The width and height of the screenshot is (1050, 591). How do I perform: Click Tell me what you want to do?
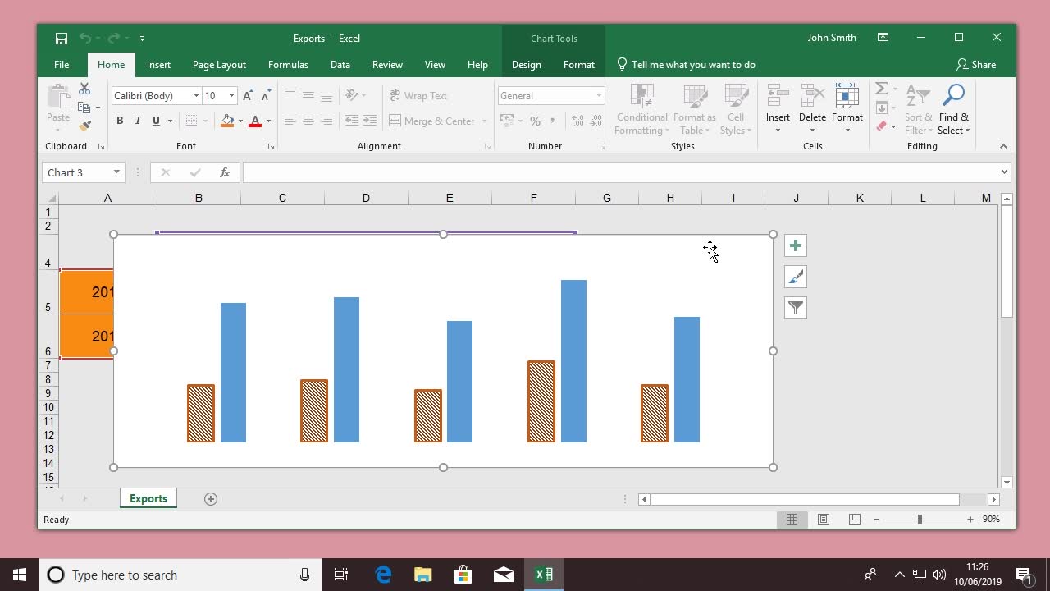point(692,65)
